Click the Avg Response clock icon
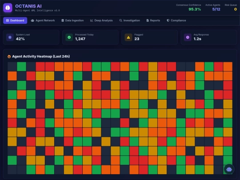The width and height of the screenshot is (240, 180). (x=188, y=37)
